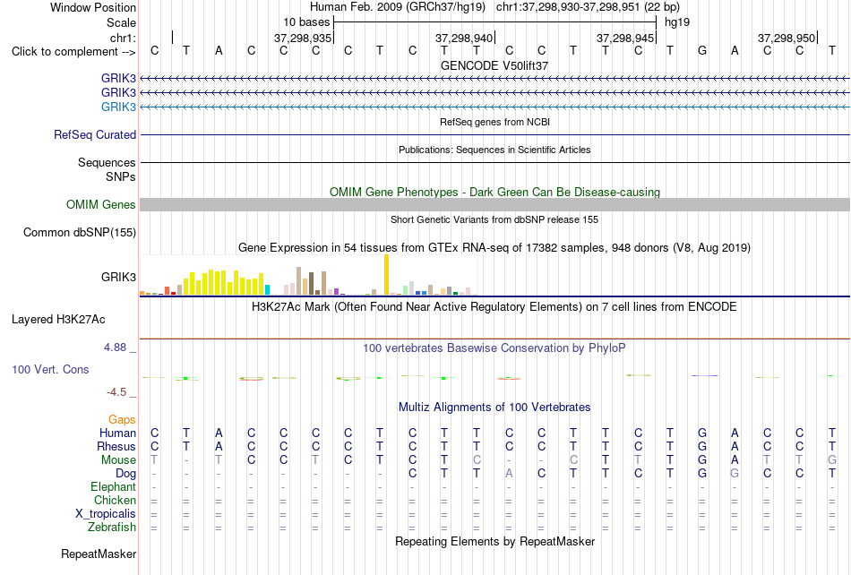Click the RepeatMasker track label
This screenshot has width=851, height=575.
coord(99,554)
